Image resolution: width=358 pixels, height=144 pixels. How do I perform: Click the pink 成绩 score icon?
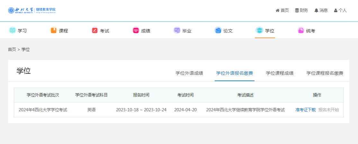point(136,30)
